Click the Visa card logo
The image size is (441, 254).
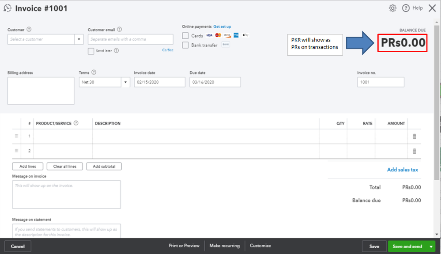coord(209,35)
